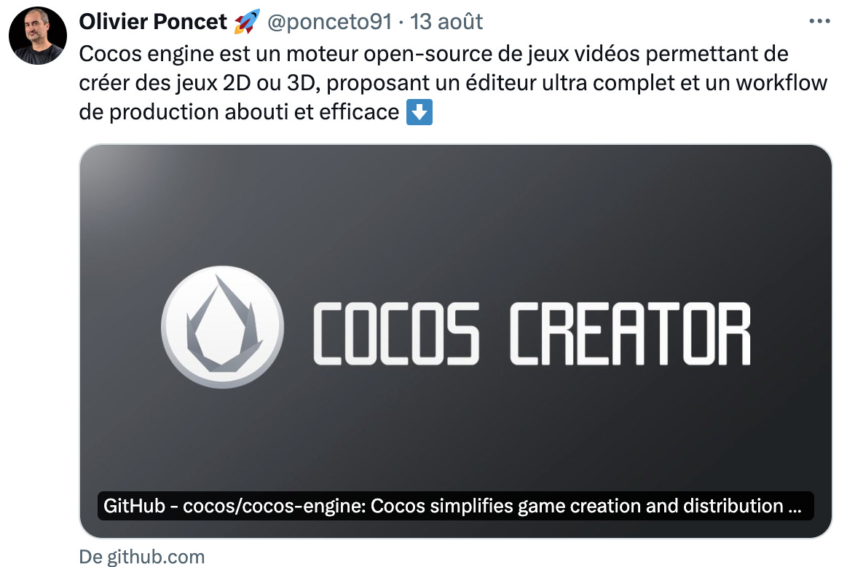Open Olivier Poncet's profile avatar
Image resolution: width=847 pixels, height=567 pixels.
(x=38, y=36)
